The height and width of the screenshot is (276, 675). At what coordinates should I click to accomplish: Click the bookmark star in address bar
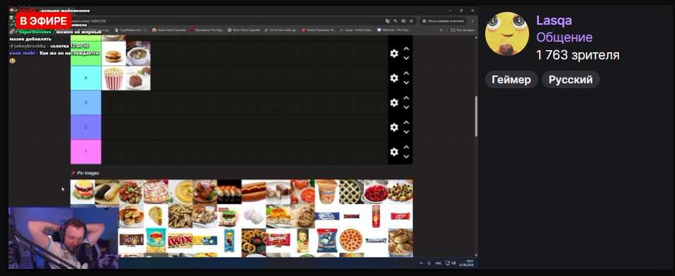click(x=411, y=20)
